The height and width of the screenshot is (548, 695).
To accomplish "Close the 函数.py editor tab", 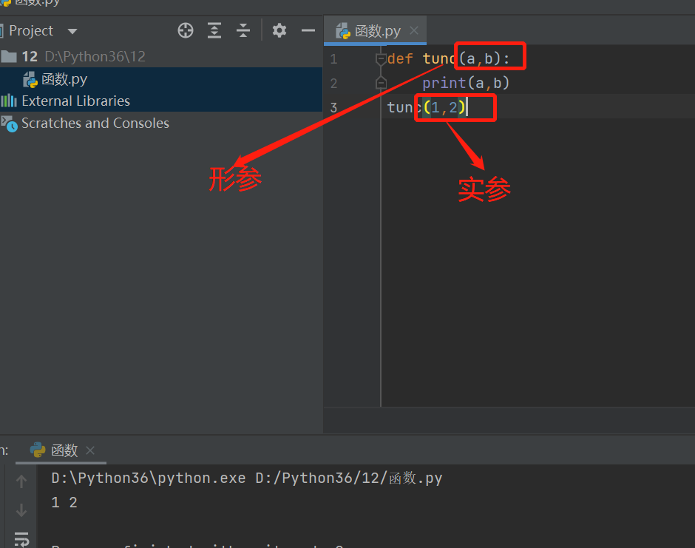I will point(414,30).
